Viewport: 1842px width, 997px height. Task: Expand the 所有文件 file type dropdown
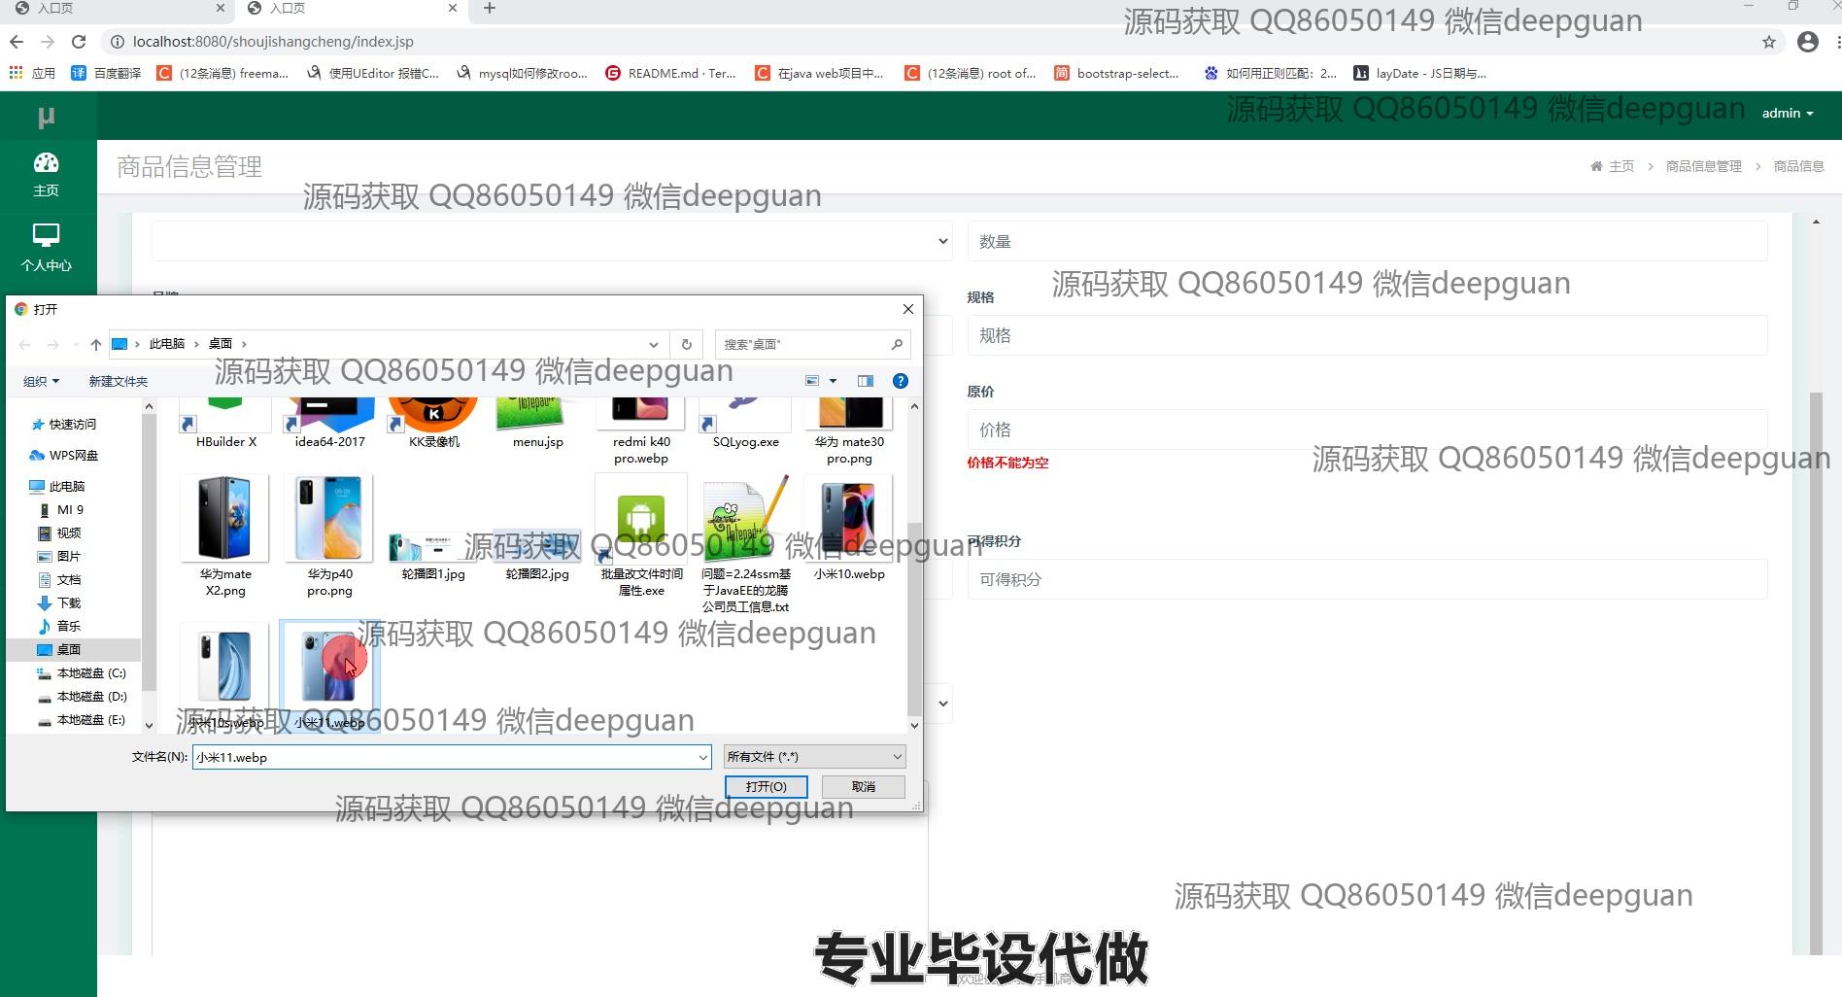point(814,757)
